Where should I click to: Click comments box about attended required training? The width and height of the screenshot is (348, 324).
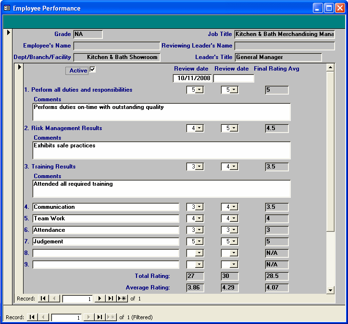(162, 189)
